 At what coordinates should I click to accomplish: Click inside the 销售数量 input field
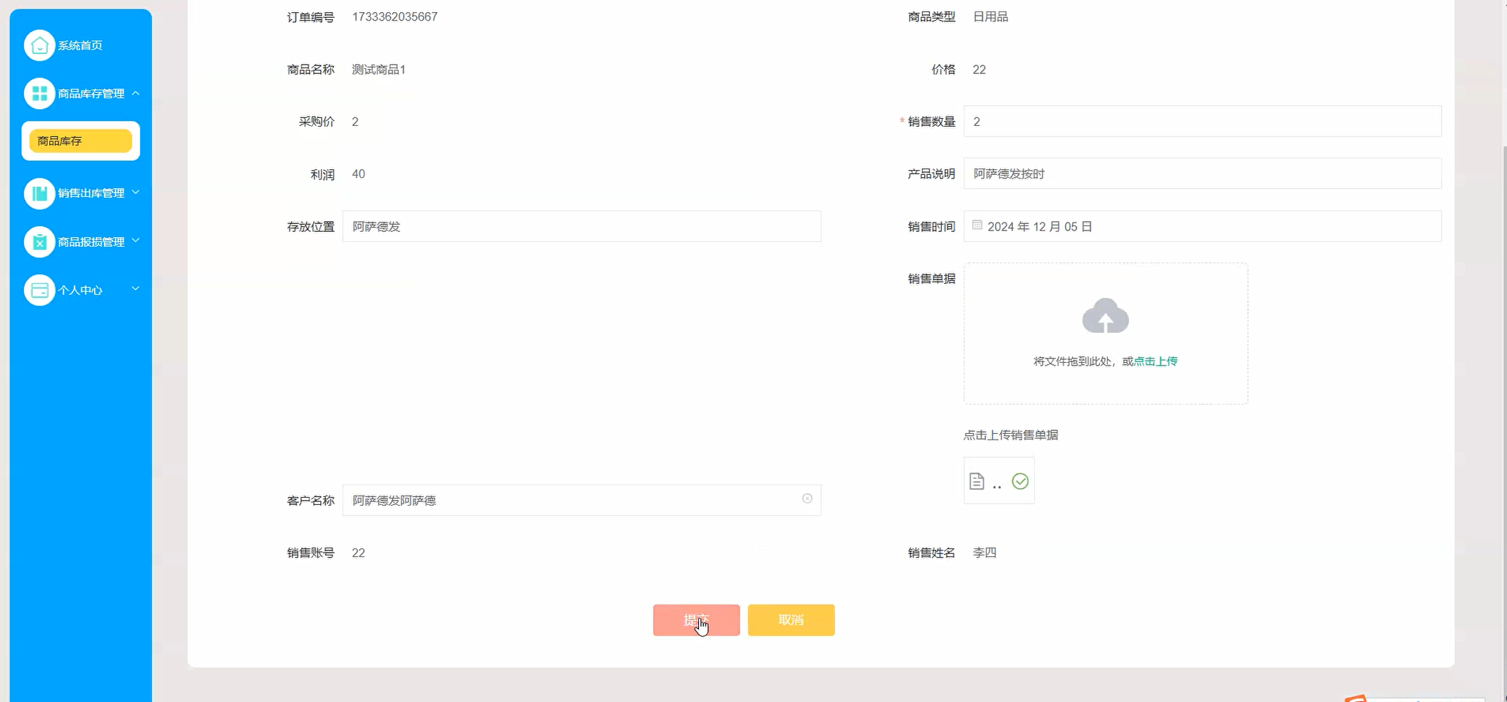coord(1139,121)
